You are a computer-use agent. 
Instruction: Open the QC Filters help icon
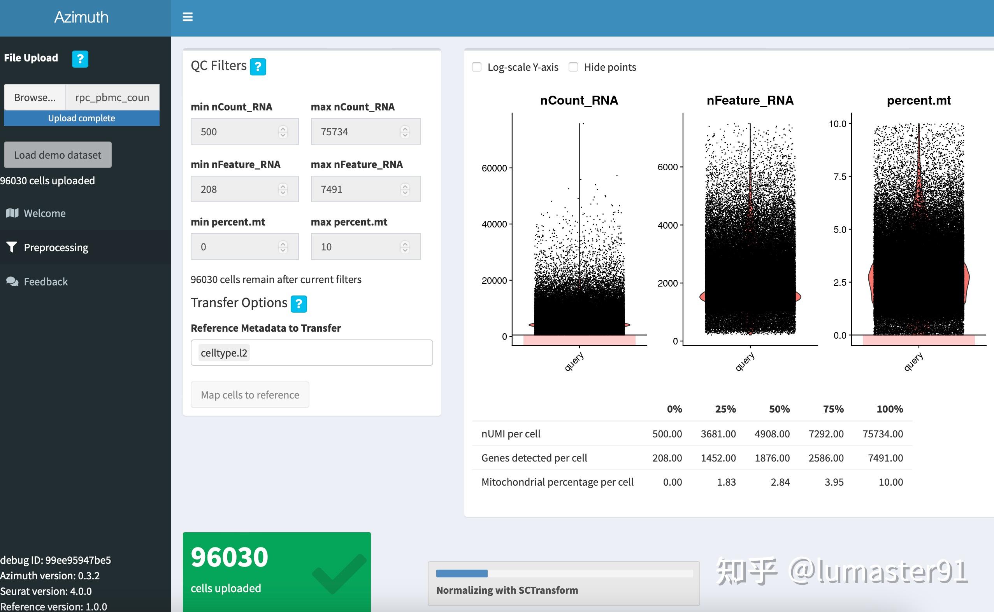(258, 67)
